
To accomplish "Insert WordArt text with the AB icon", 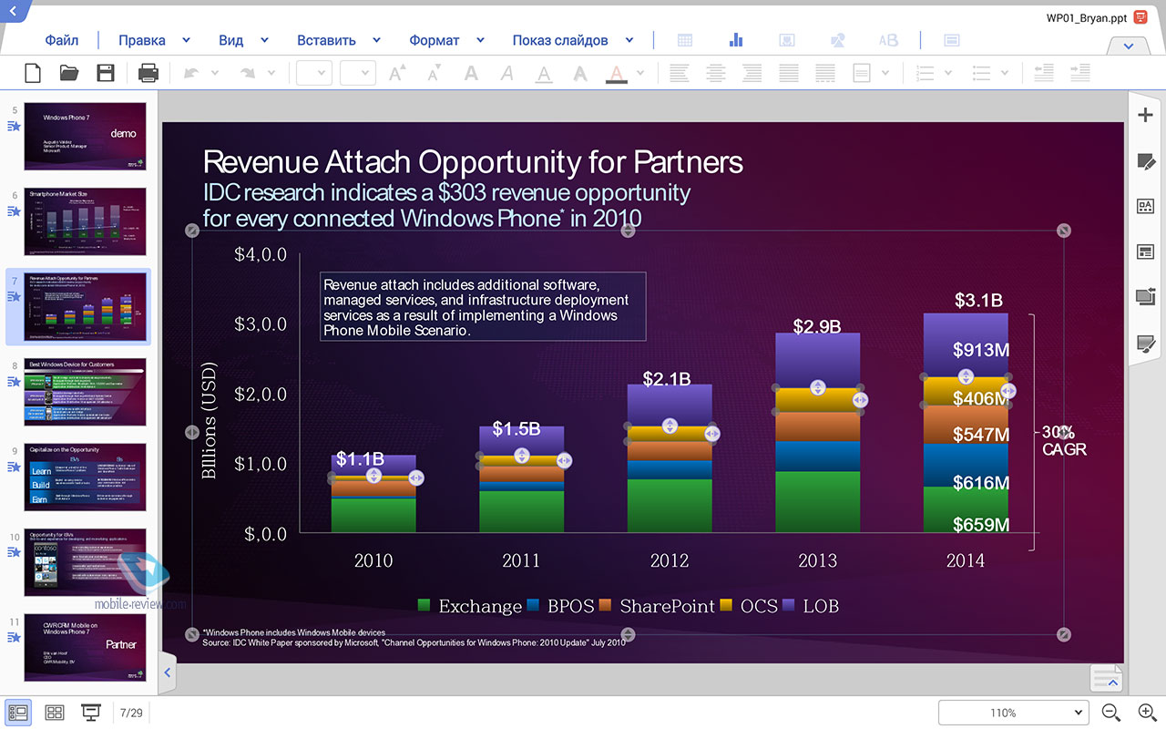I will point(888,40).
